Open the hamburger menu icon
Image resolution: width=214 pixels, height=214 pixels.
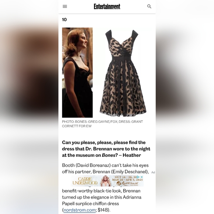(65, 6)
